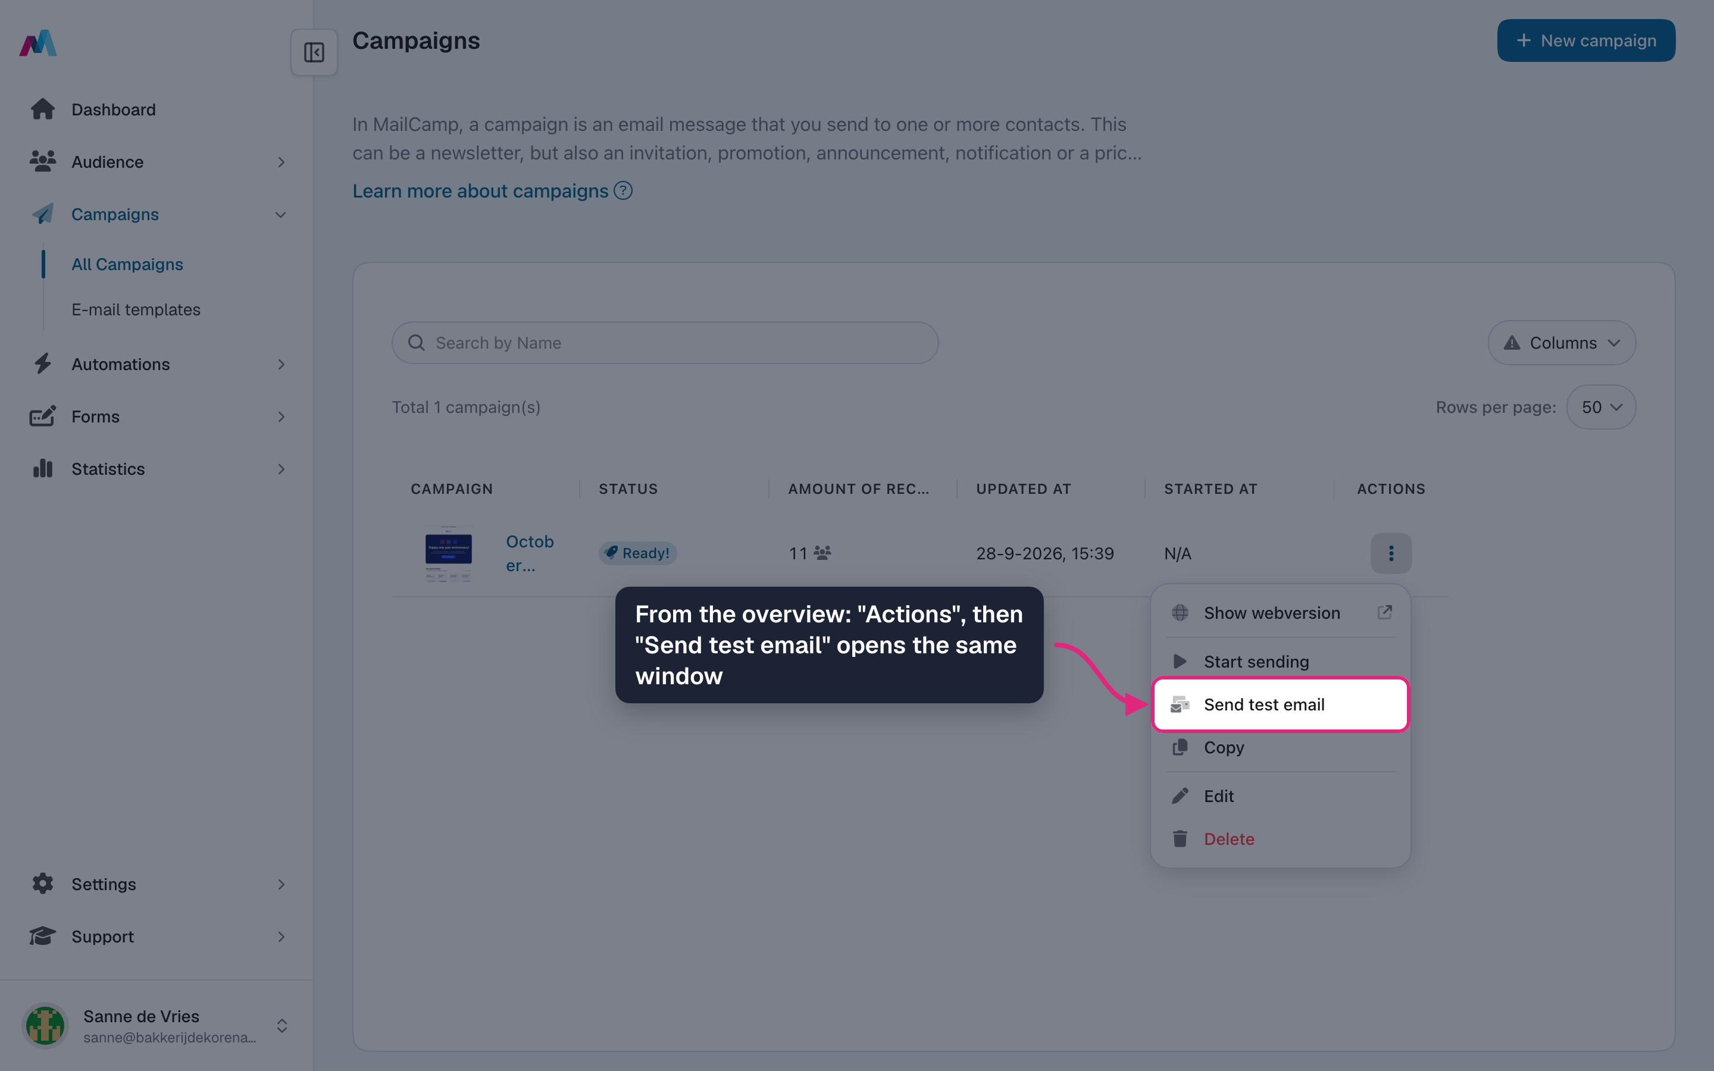Click the Search by Name field

tap(665, 343)
